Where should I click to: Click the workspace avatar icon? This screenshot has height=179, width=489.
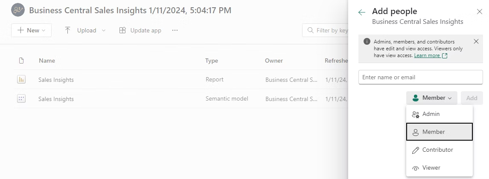(x=17, y=10)
